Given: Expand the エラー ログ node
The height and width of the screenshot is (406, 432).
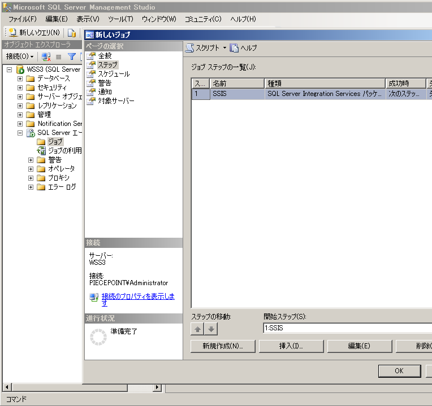Looking at the screenshot, I should click(31, 187).
